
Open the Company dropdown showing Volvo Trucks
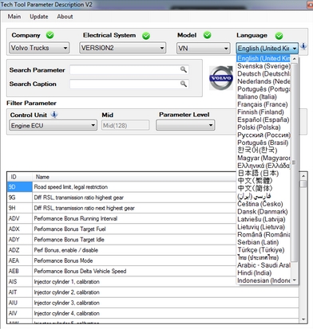pyautogui.click(x=39, y=48)
